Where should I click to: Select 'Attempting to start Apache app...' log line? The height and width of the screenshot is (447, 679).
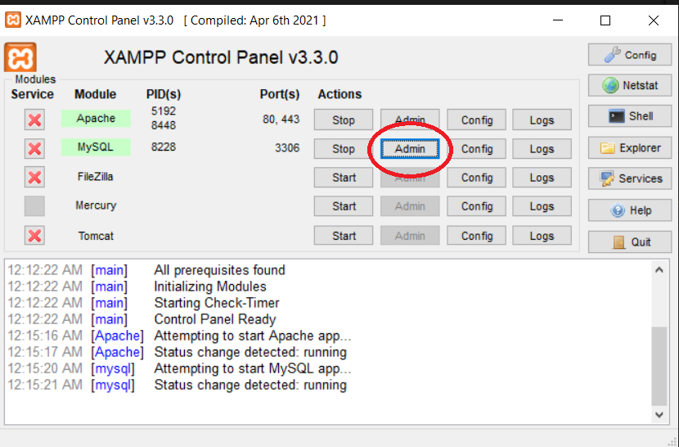pos(253,336)
